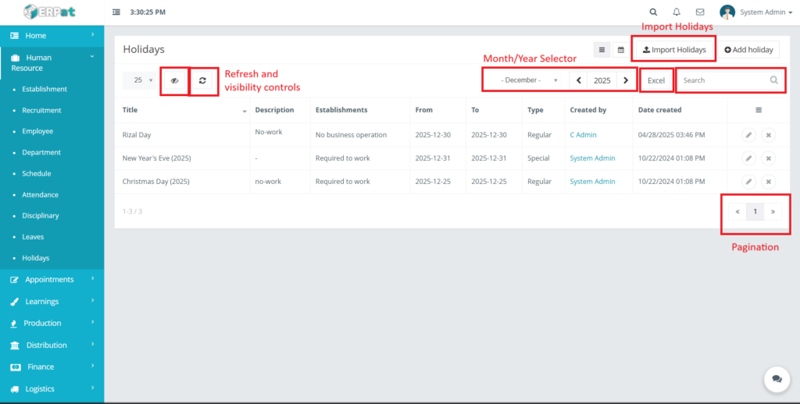Go to next year after 2025

tap(626, 80)
